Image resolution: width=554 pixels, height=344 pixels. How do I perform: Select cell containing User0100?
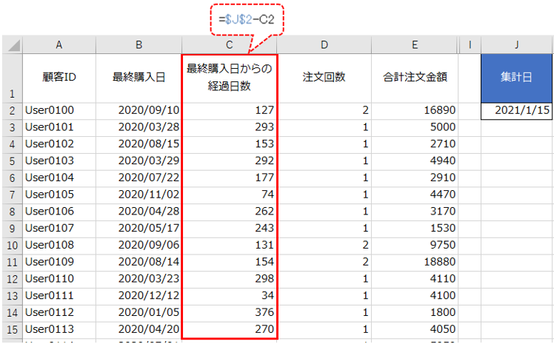pos(59,111)
